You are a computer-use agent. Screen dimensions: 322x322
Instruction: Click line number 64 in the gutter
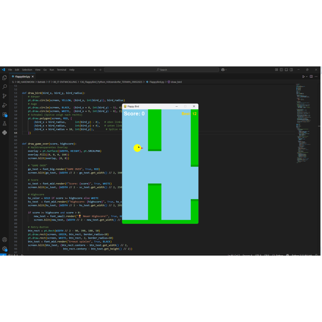(16, 133)
